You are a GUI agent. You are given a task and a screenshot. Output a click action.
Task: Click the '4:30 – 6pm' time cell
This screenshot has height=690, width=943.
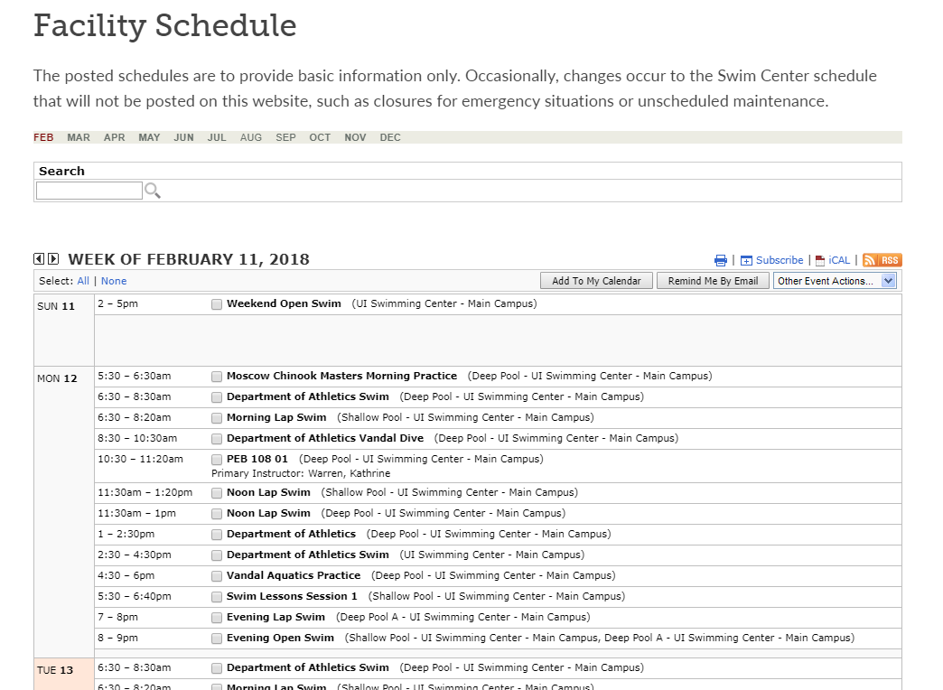click(126, 575)
